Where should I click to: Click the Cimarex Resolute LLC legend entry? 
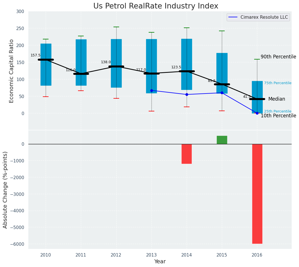pyautogui.click(x=264, y=17)
